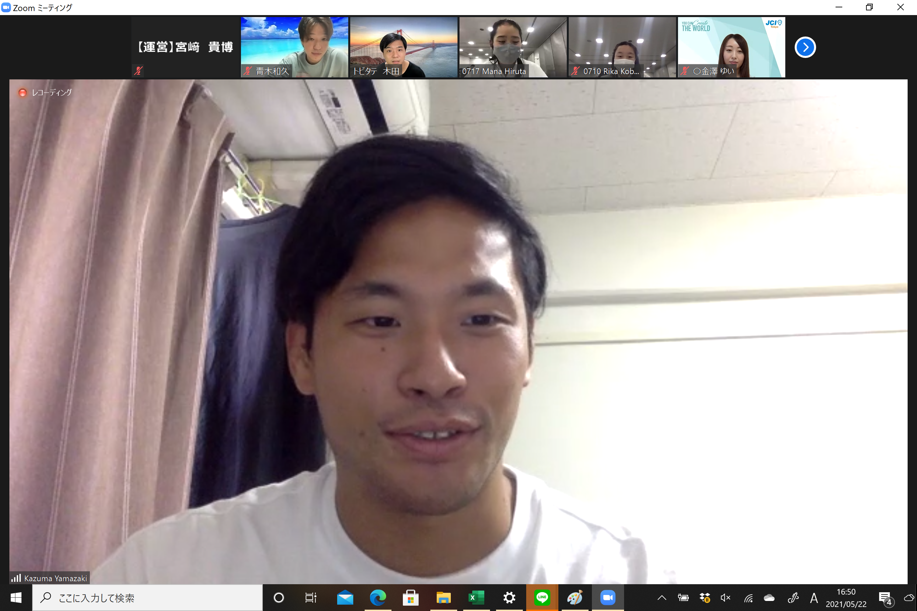Select 青木和久 video thumbnail
917x611 pixels.
pyautogui.click(x=294, y=47)
